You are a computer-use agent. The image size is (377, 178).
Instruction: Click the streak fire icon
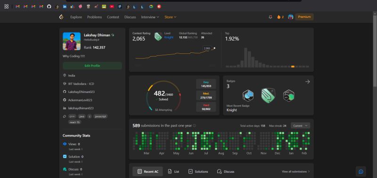point(279,17)
